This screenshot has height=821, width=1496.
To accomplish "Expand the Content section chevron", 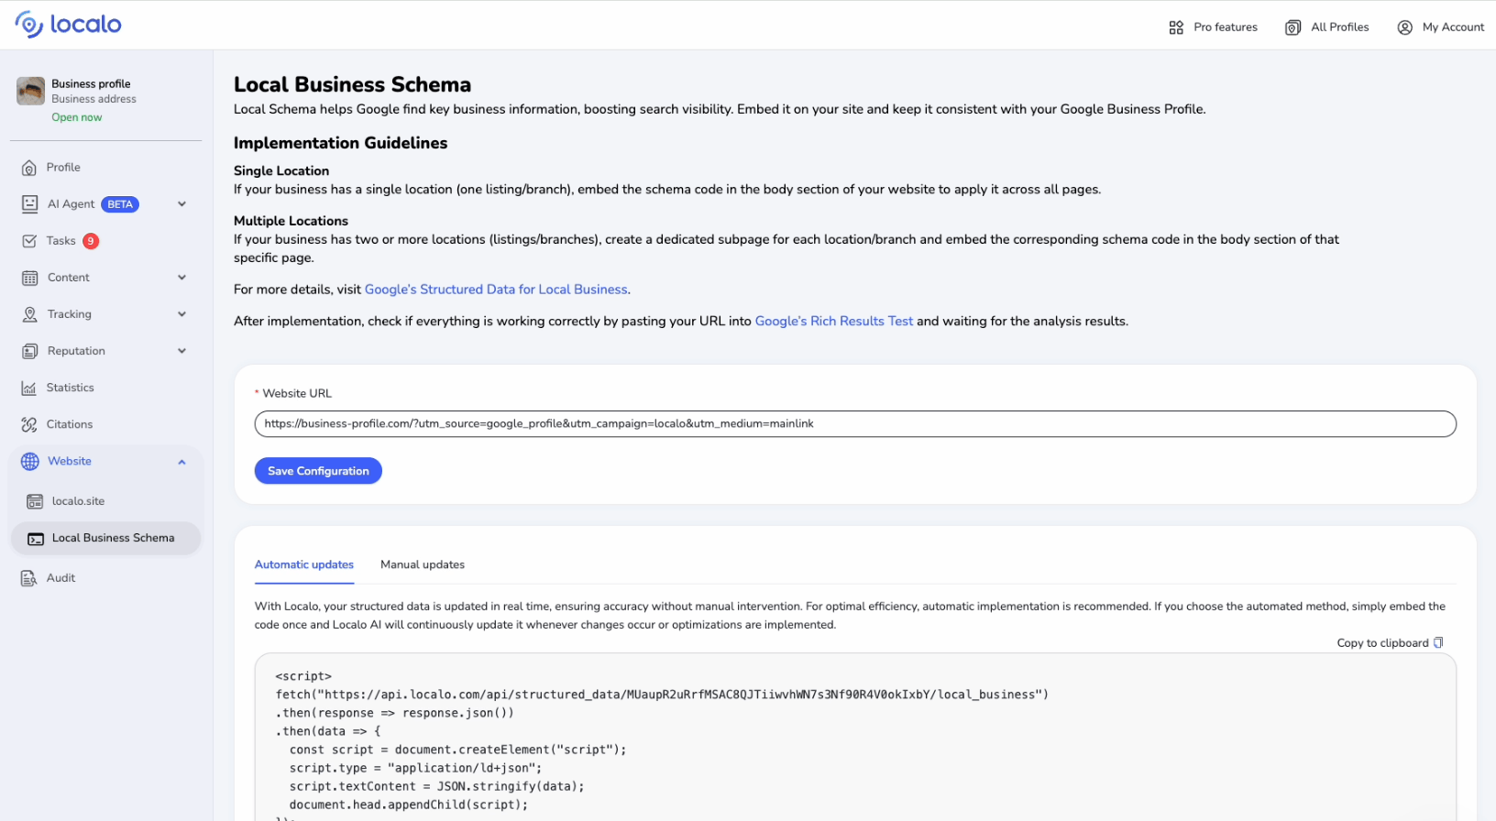I will [181, 278].
